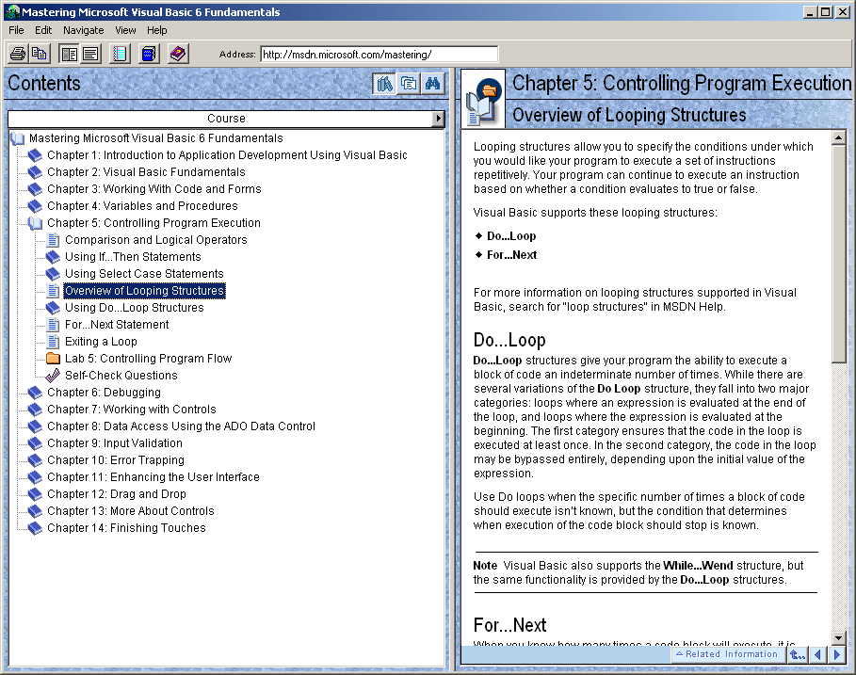Click the root course open-book icon

(18, 138)
